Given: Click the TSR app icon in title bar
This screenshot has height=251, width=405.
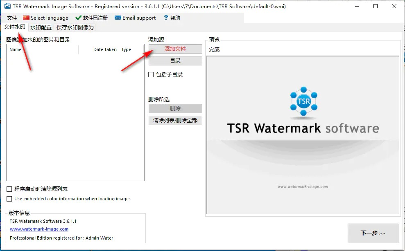Looking at the screenshot, I should click(7, 7).
